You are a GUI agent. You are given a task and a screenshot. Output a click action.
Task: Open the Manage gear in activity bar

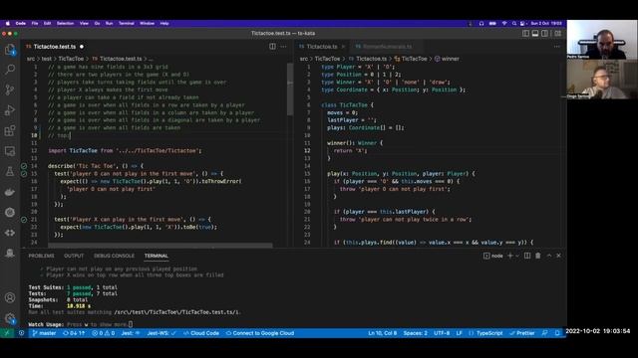10,318
